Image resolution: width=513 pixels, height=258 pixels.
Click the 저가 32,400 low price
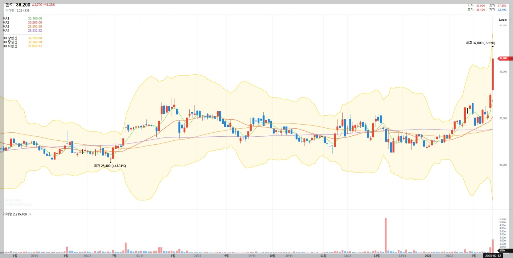498,10
